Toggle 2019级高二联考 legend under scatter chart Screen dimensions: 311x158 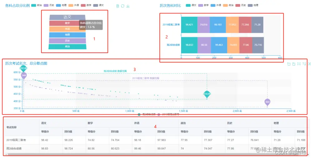pyautogui.click(x=168, y=115)
